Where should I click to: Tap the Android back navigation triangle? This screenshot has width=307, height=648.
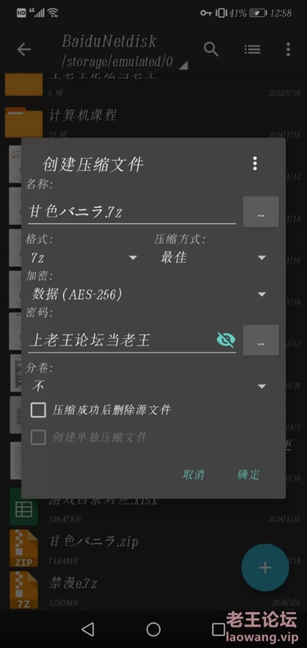click(88, 629)
